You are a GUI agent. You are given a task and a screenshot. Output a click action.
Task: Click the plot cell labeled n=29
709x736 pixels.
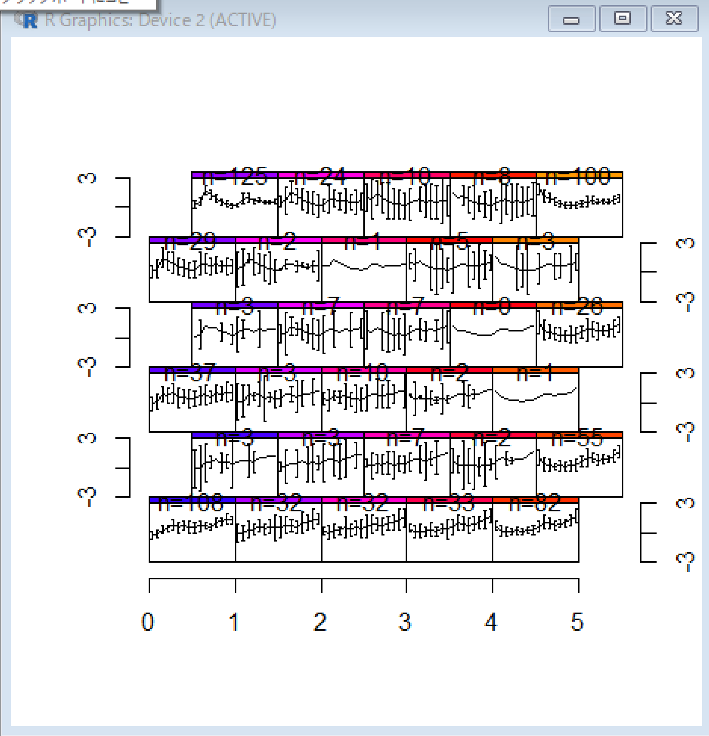point(192,272)
